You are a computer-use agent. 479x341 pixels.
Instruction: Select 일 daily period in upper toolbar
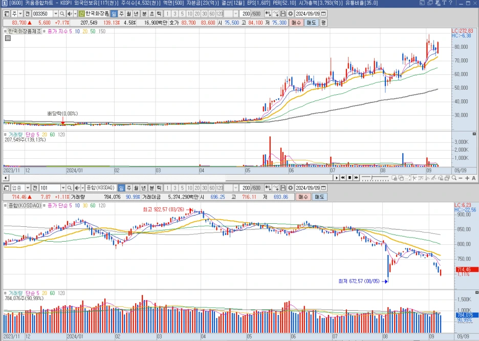[114, 14]
